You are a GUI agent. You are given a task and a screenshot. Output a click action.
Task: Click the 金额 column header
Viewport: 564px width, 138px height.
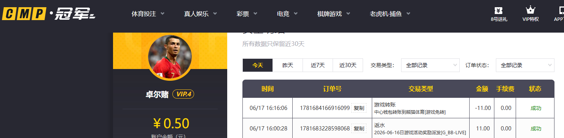click(x=482, y=89)
